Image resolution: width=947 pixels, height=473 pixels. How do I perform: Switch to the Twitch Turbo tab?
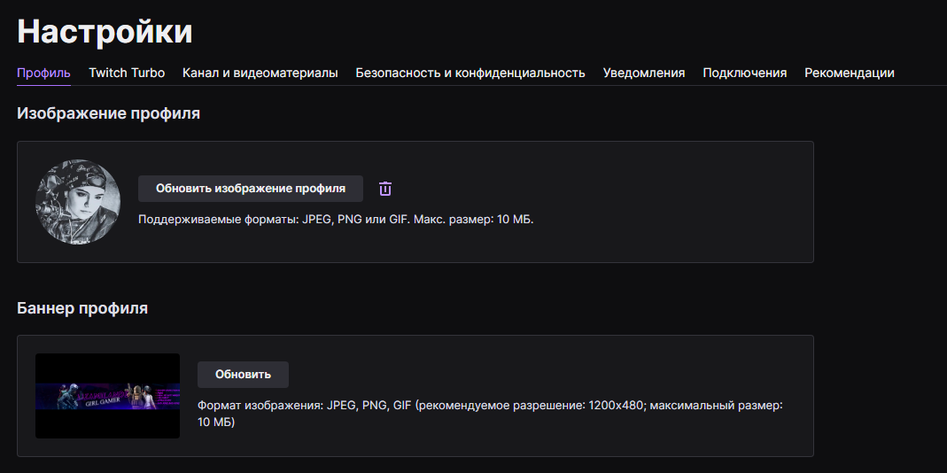coord(127,73)
